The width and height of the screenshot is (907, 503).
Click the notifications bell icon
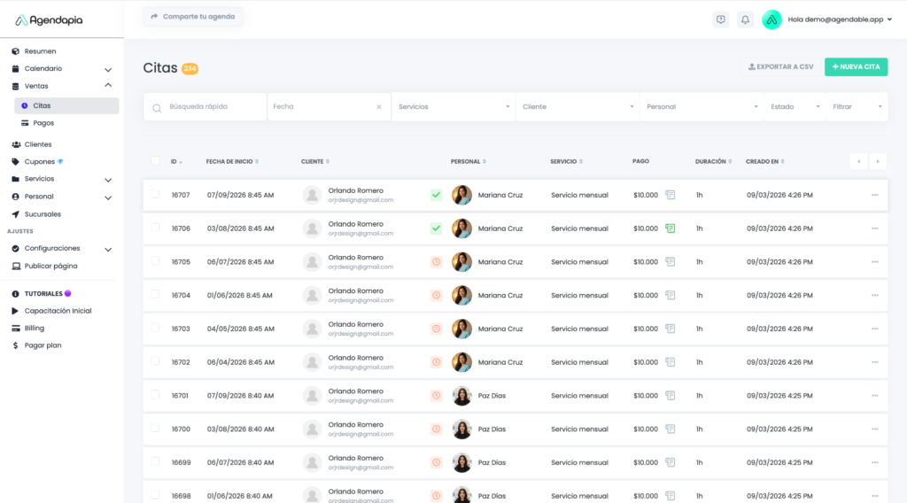click(x=745, y=19)
